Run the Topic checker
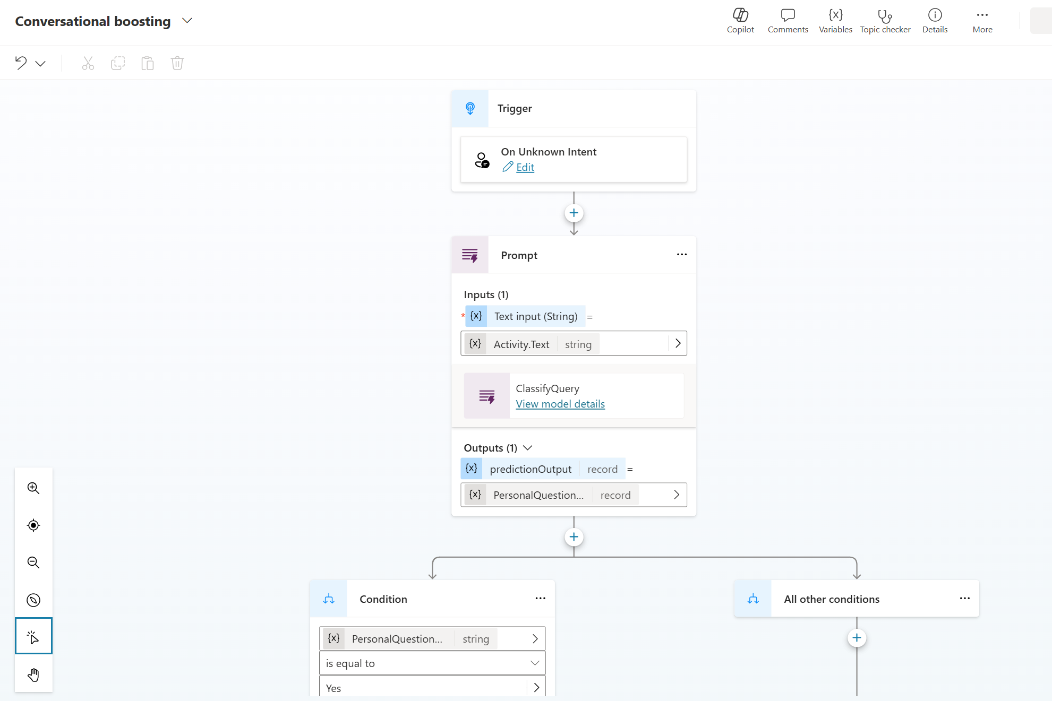 pos(885,21)
